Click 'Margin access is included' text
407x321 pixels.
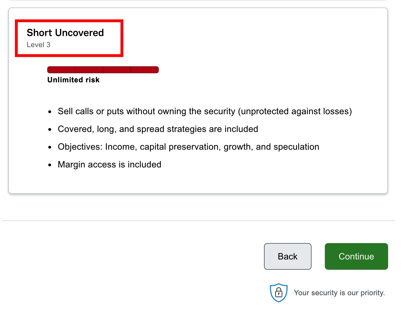109,165
